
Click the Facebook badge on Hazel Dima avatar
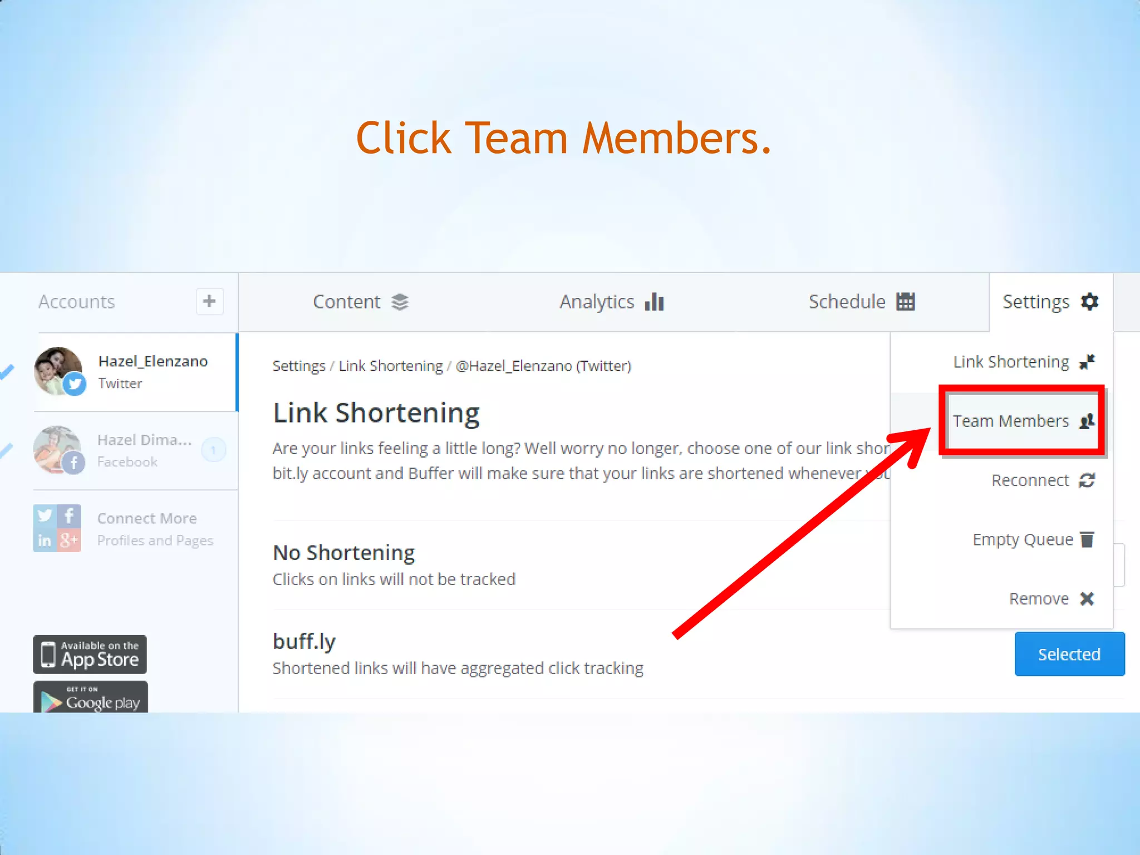click(73, 463)
